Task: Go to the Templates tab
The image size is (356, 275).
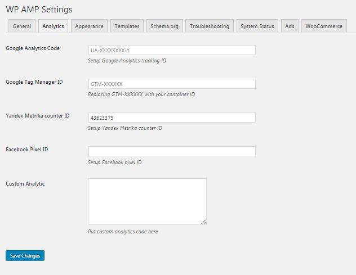Action: click(127, 26)
